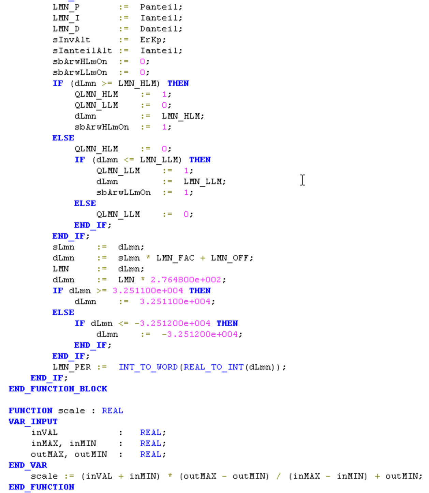Click the FUNCTION keyword before 'scale : REAL'

(x=31, y=410)
